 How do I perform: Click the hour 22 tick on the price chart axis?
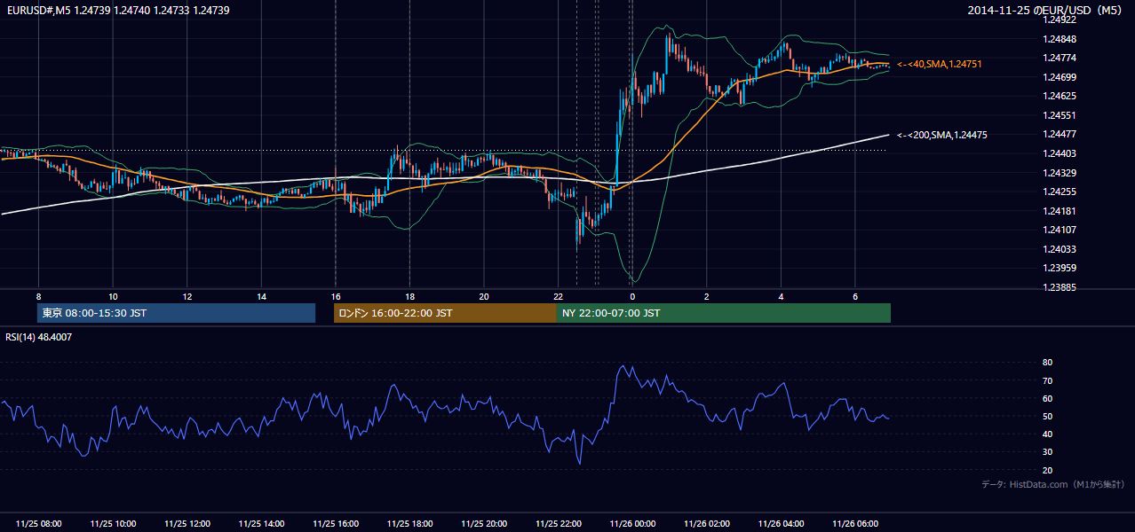click(x=558, y=296)
